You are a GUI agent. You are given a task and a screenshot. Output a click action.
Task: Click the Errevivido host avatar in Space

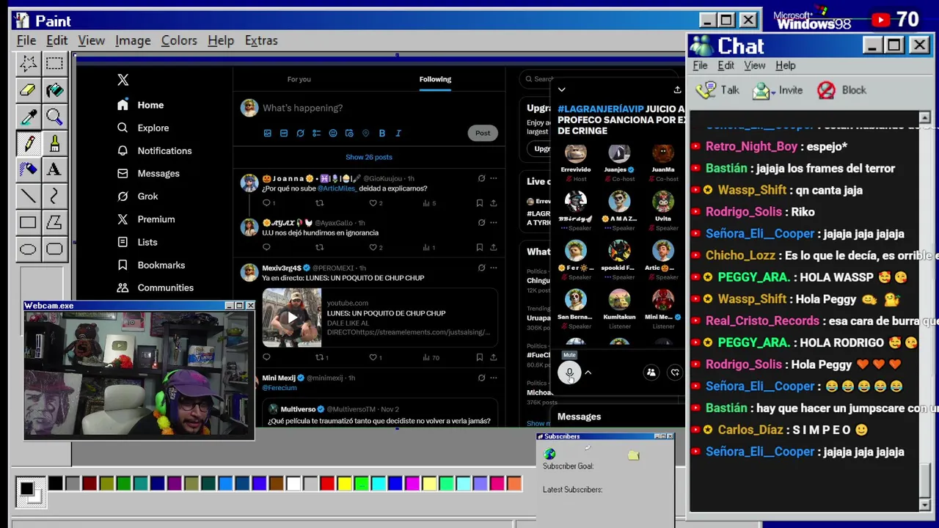(x=575, y=153)
